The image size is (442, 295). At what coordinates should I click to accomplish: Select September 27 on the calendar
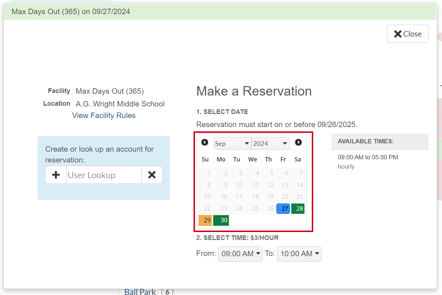tap(283, 208)
